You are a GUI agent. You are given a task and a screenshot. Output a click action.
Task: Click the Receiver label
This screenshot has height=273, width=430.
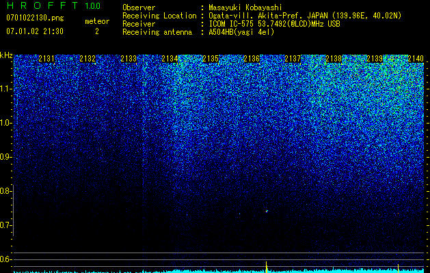click(x=139, y=24)
